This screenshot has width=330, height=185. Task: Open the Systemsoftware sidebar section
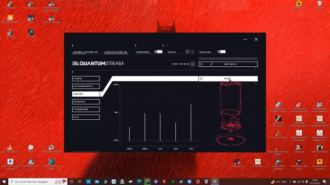(x=86, y=109)
